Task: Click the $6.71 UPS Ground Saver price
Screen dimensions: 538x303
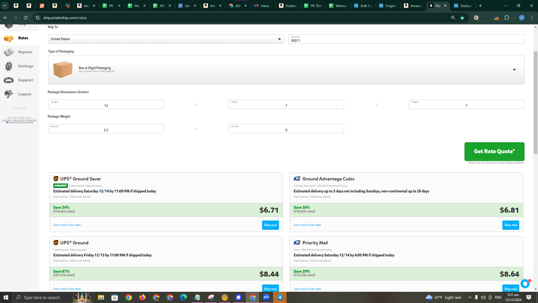Action: pos(269,210)
